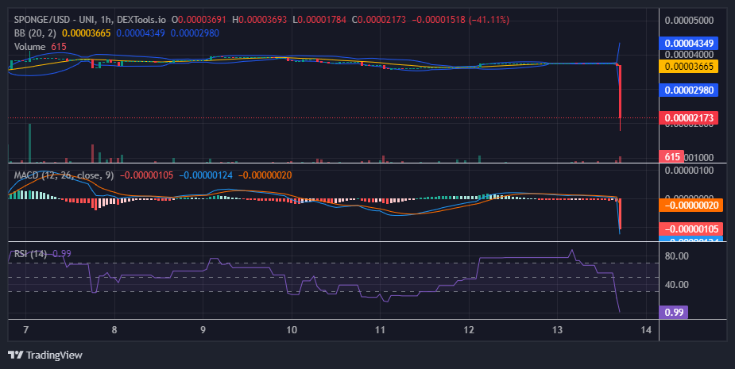Click MACD histogram value −0.00000105 in legend
This screenshot has height=369, width=735.
(x=146, y=175)
